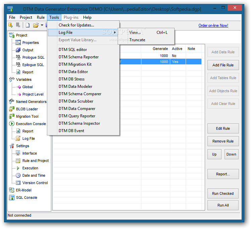Screen dimensions: 251x229
Task: Choose Check for Updates menu entry
Action: [x=83, y=25]
